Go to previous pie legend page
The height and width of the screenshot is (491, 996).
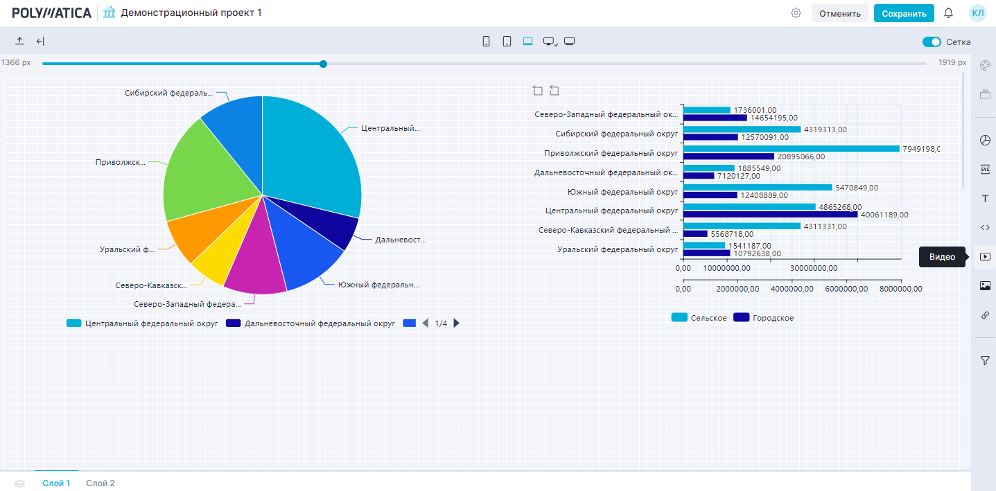coord(426,323)
